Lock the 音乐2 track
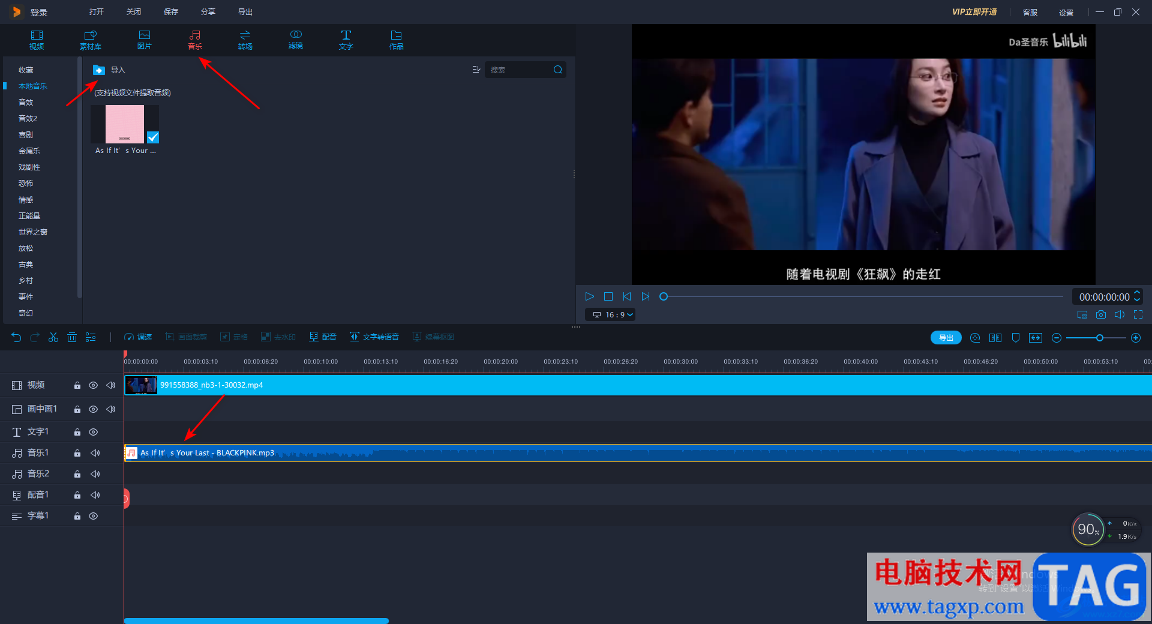The image size is (1152, 624). pyautogui.click(x=77, y=474)
